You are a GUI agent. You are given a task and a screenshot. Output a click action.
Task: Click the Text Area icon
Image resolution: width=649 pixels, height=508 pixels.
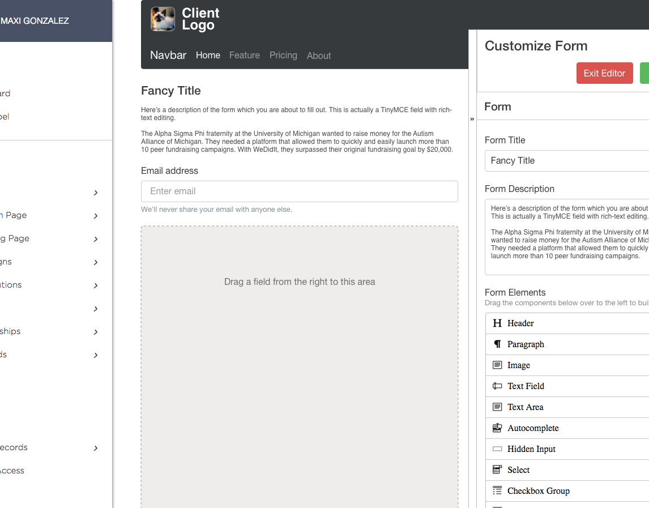497,407
